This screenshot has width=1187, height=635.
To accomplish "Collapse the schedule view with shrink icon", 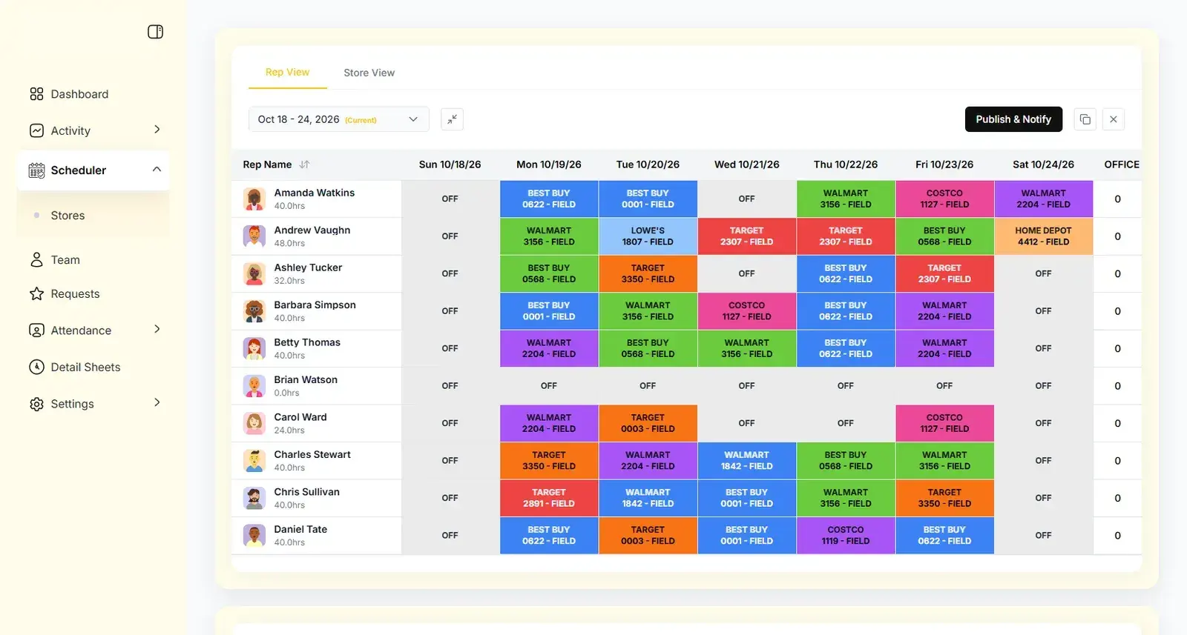I will click(452, 119).
